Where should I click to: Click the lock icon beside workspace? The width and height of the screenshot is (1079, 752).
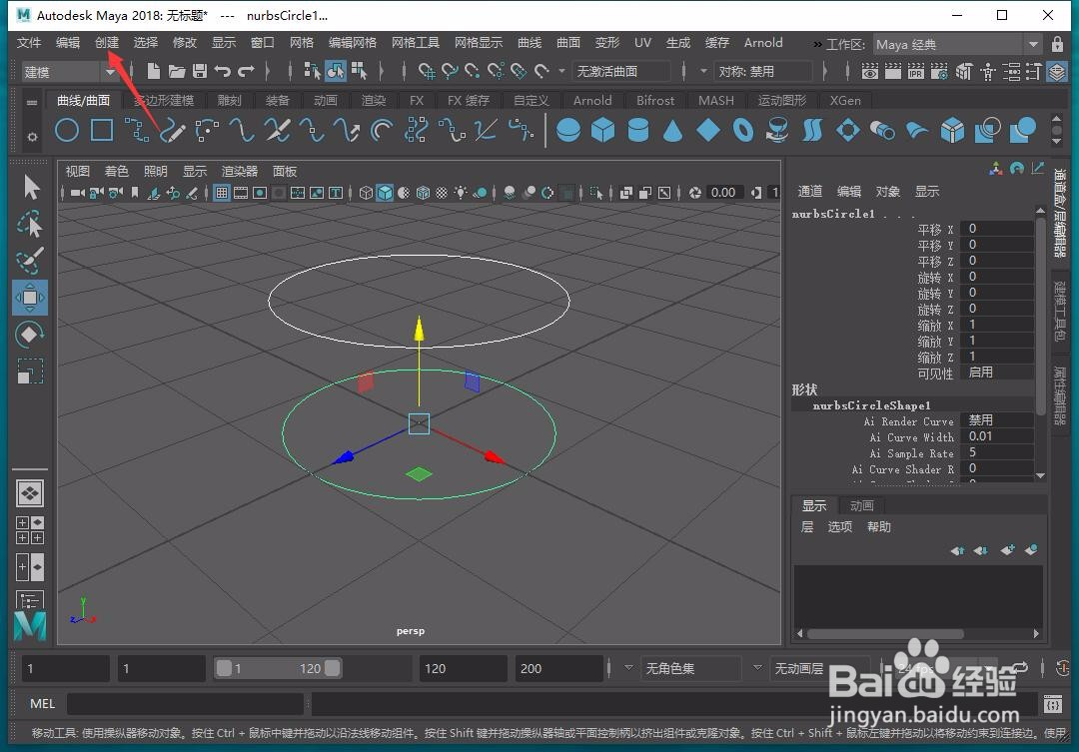1058,44
